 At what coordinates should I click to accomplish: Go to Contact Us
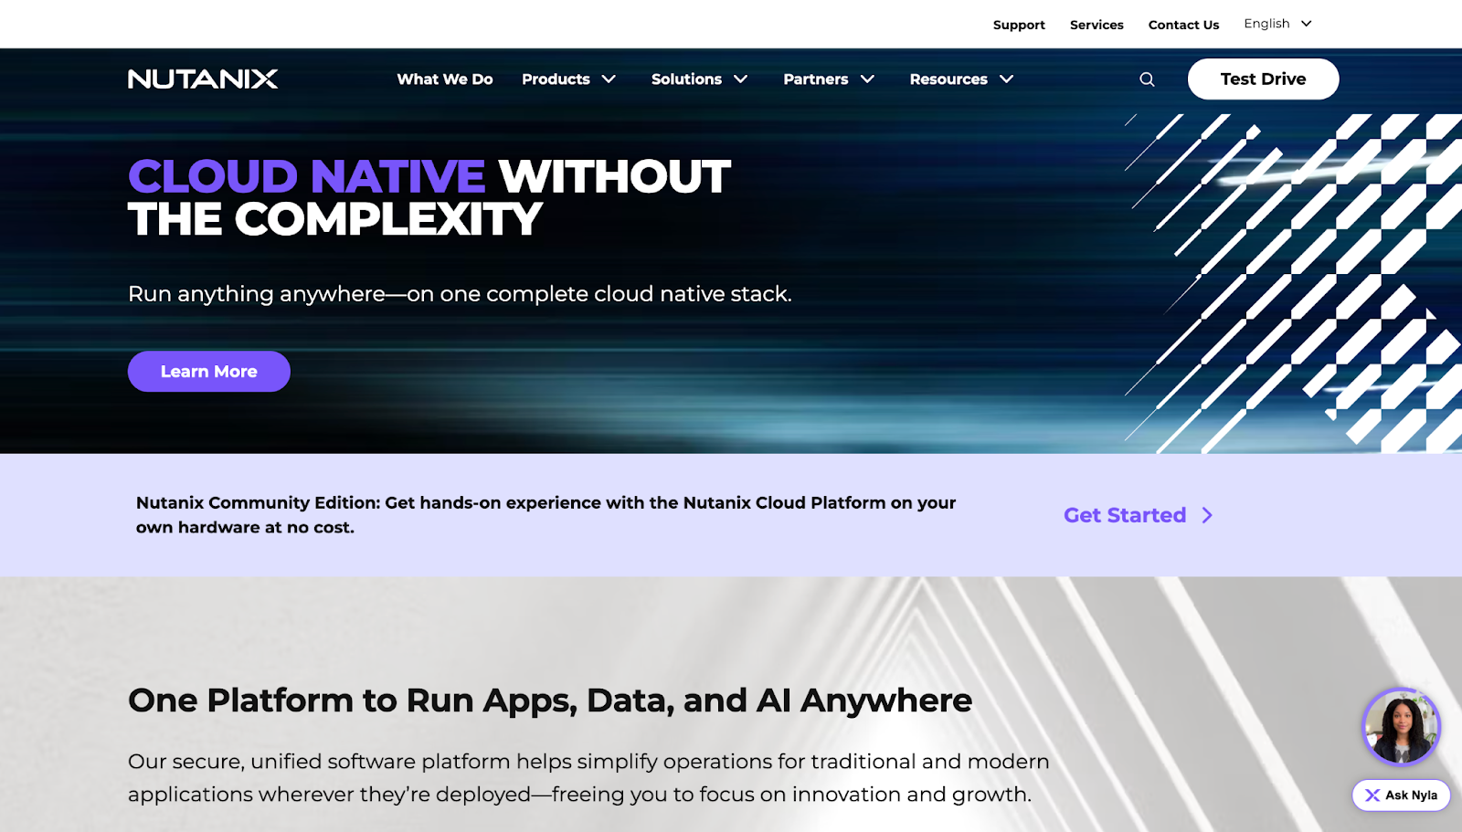(1183, 25)
